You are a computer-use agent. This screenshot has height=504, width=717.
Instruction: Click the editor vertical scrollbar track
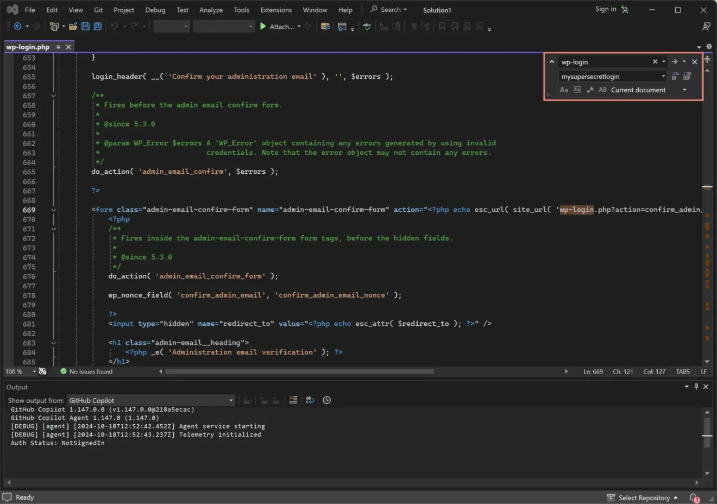707,217
